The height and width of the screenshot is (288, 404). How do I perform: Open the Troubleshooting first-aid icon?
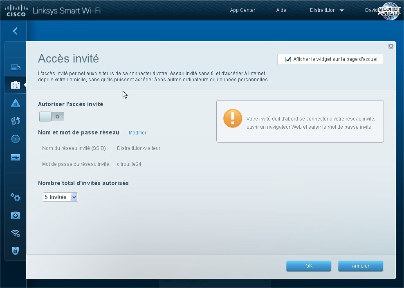16,215
